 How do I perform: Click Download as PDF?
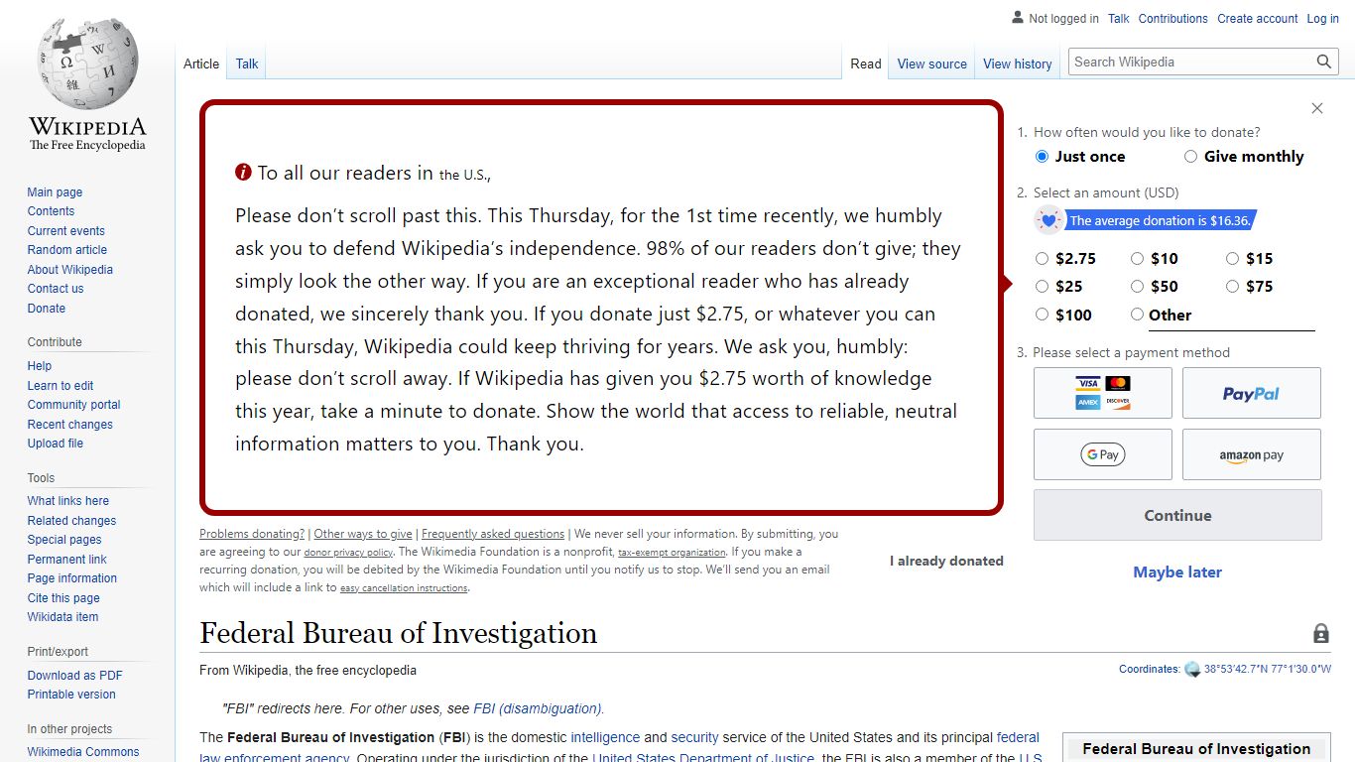74,676
